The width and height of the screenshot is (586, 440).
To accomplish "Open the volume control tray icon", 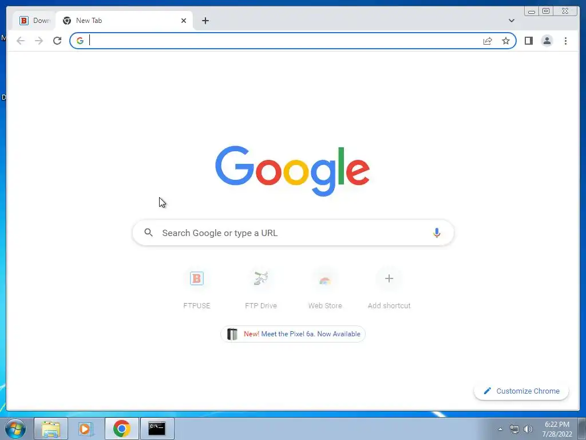I will [x=528, y=429].
